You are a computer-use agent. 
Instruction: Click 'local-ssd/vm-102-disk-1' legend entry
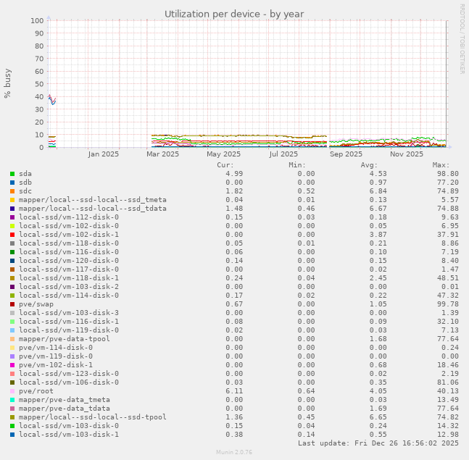[69, 234]
